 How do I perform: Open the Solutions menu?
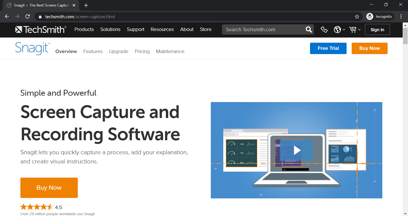[x=110, y=30]
